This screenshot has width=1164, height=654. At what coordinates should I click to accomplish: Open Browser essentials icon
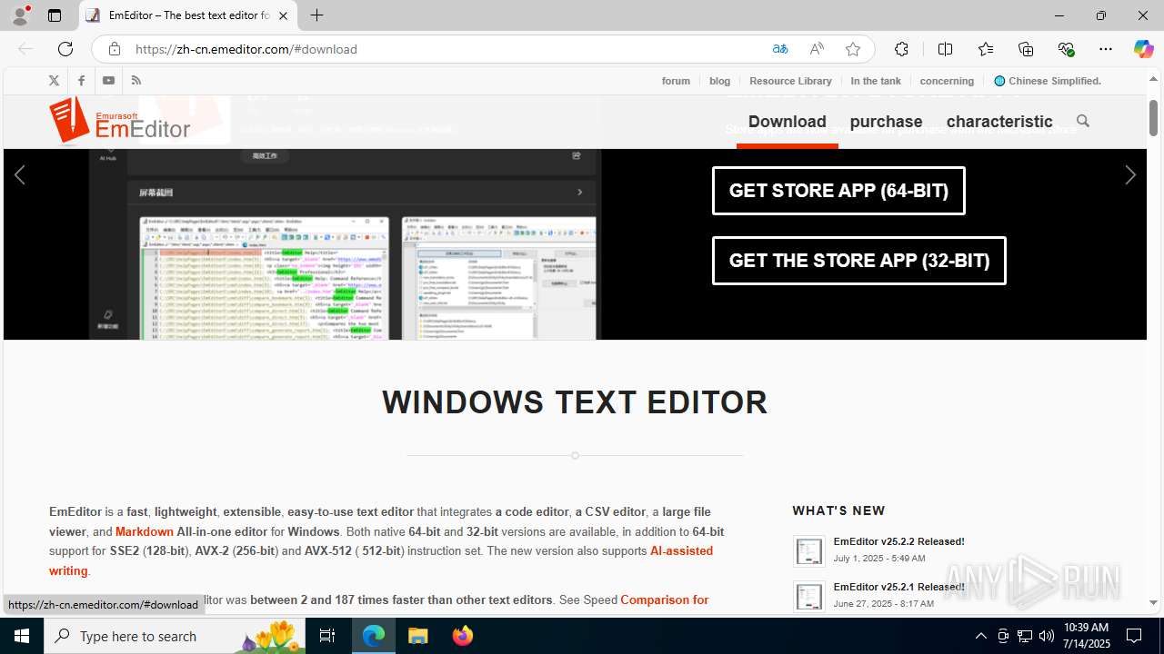click(x=1066, y=49)
